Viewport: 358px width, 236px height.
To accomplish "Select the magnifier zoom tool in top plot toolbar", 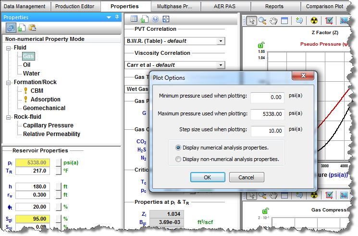I will [262, 21].
